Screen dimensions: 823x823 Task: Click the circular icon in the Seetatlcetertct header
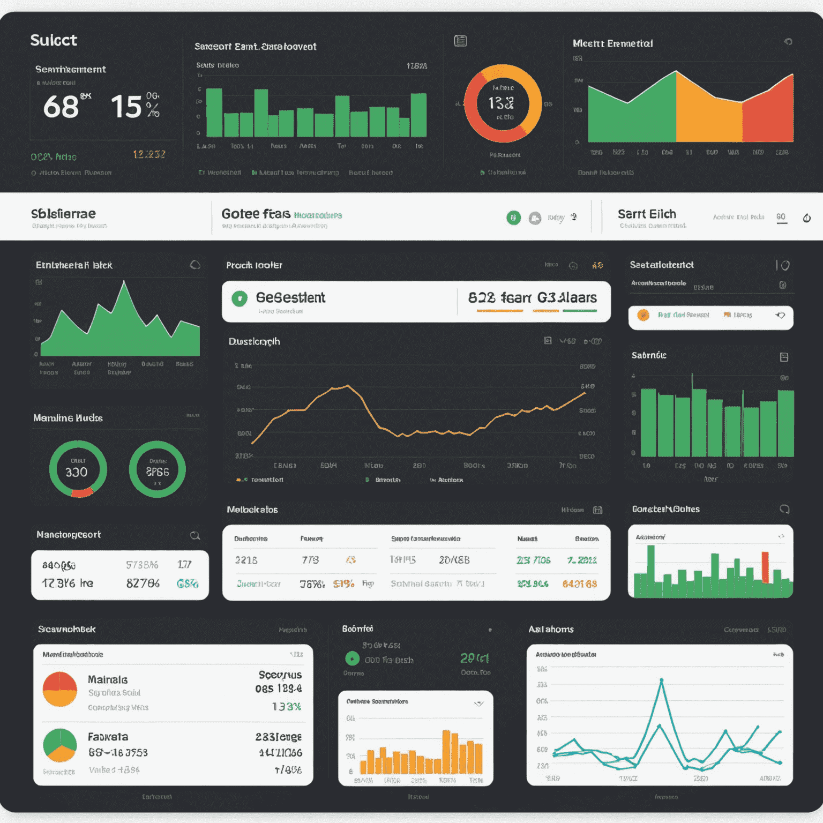[785, 265]
